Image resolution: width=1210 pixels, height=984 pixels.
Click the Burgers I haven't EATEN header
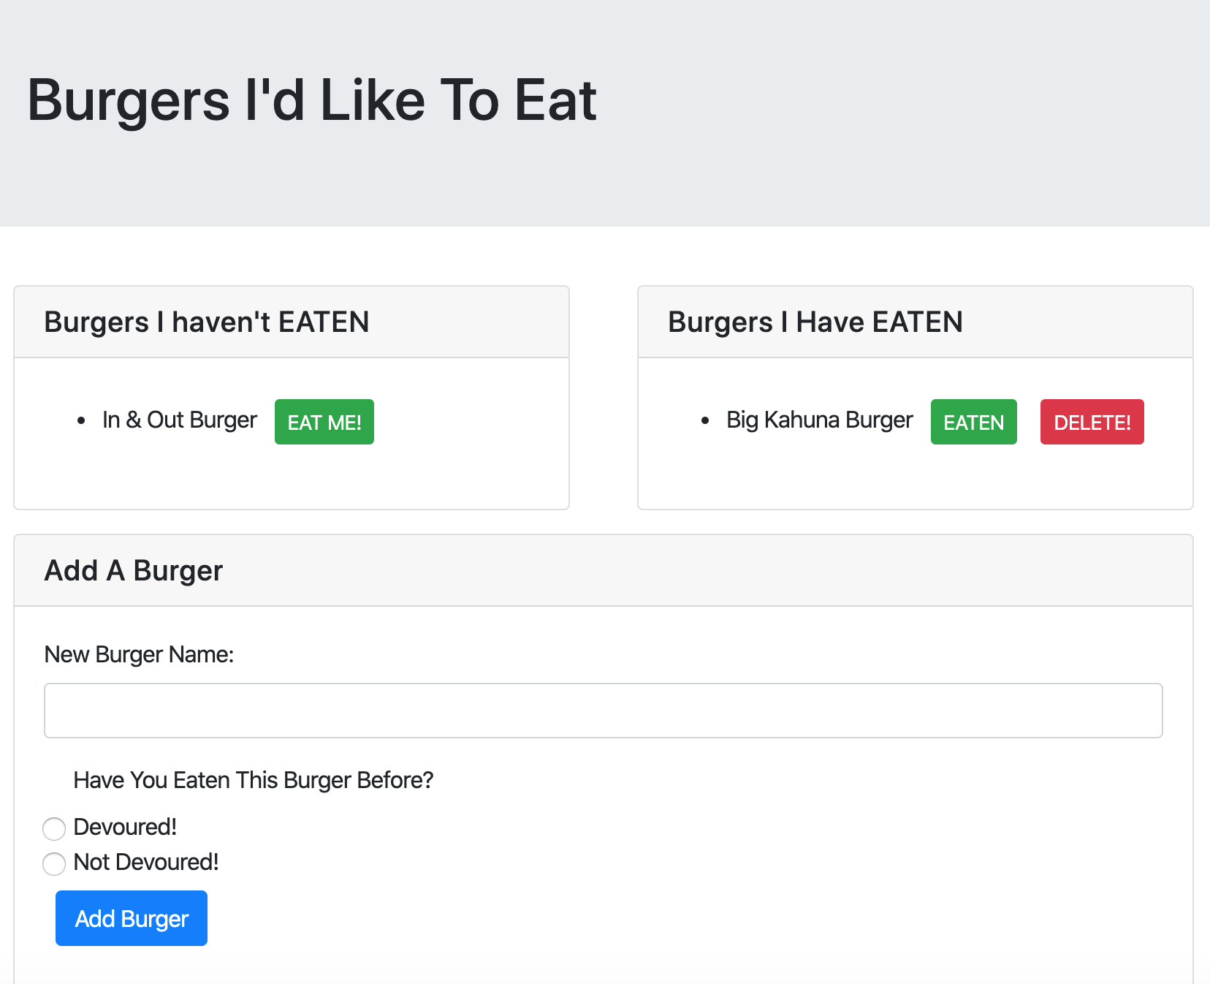tap(207, 322)
